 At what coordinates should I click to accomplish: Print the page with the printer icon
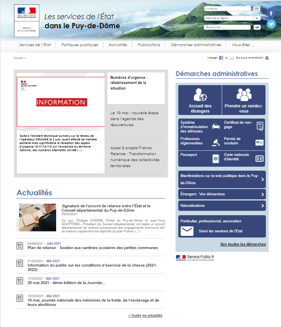tap(267, 58)
